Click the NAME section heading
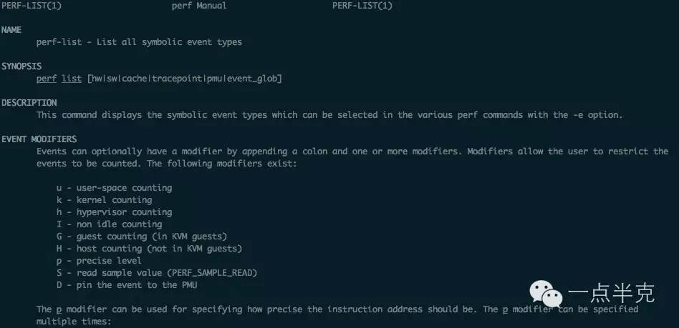 tap(11, 30)
